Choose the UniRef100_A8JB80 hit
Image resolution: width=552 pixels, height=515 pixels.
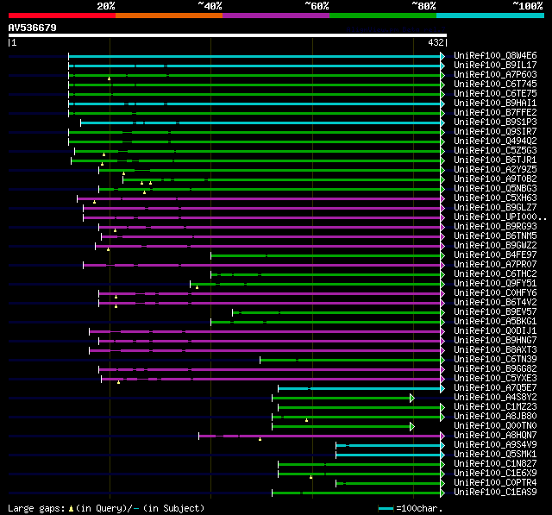click(495, 417)
